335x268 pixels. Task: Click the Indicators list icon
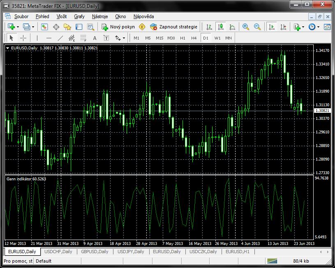coord(297,27)
